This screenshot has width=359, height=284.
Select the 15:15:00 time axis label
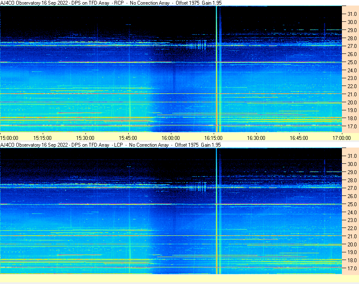pos(43,138)
